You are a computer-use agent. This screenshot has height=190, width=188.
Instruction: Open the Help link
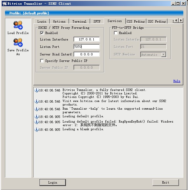pos(177,81)
